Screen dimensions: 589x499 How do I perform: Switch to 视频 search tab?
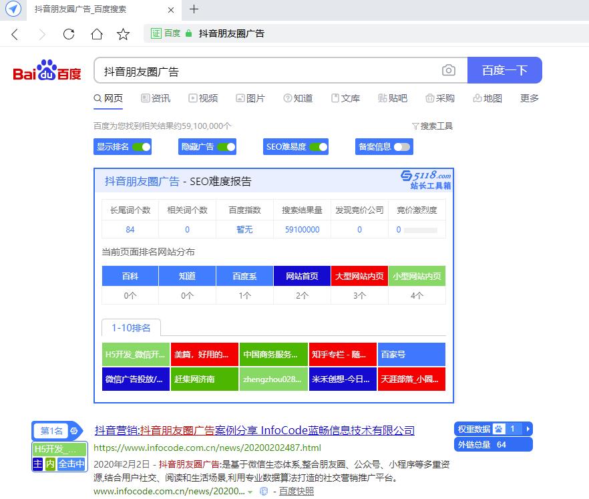click(x=203, y=98)
